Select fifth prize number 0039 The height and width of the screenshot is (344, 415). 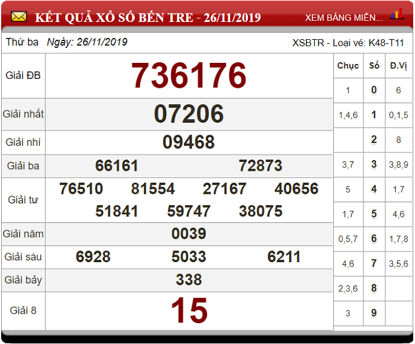tap(189, 234)
